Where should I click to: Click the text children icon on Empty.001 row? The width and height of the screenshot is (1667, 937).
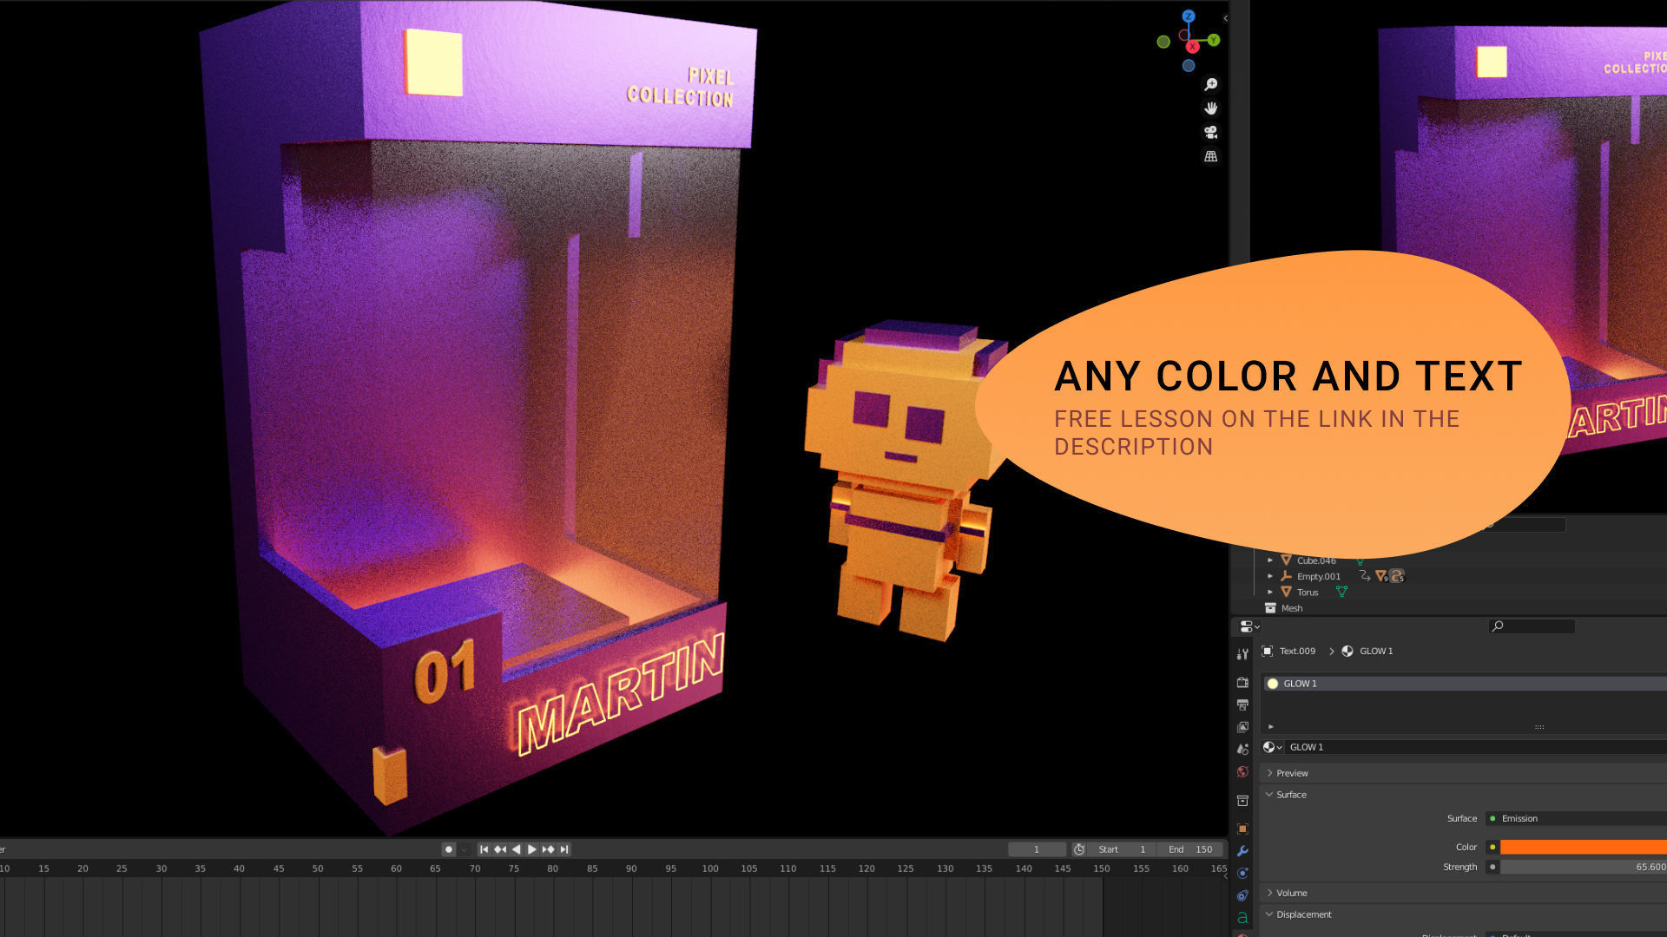pos(1396,576)
